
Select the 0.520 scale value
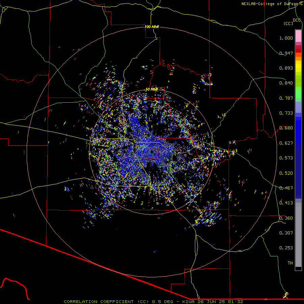[286, 173]
